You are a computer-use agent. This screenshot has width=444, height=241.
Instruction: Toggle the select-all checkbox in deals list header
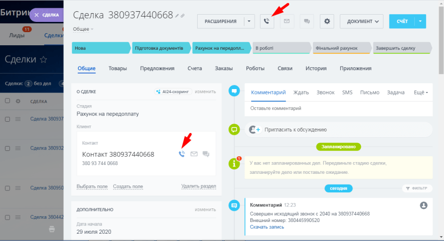pyautogui.click(x=7, y=101)
